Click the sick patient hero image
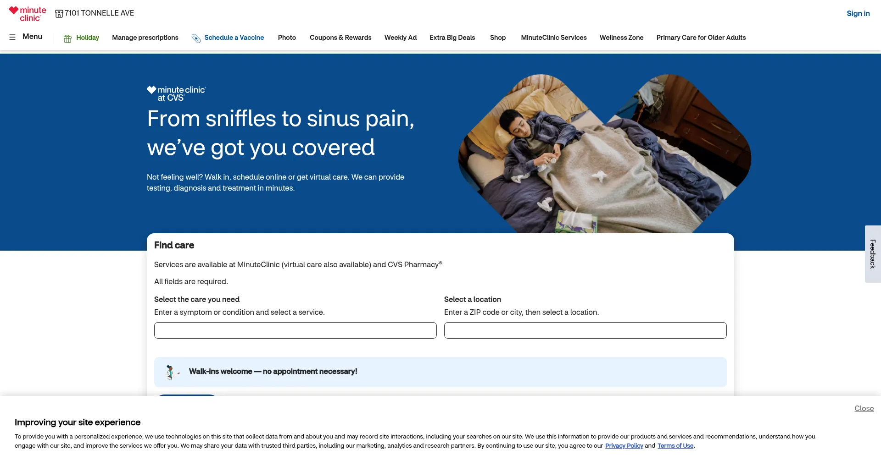The height and width of the screenshot is (455, 881). point(605,153)
